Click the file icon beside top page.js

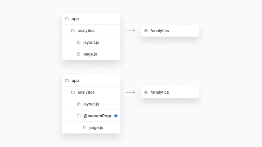pyautogui.click(x=79, y=54)
